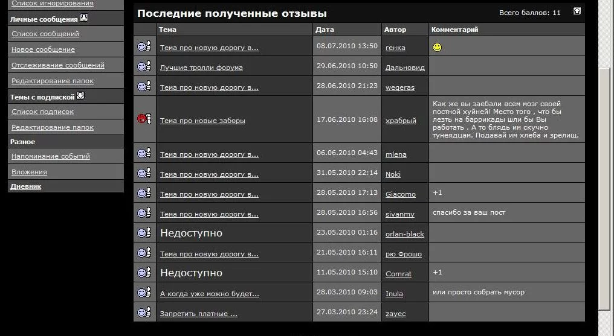Open author profile mlena
614x336 pixels.
[396, 154]
